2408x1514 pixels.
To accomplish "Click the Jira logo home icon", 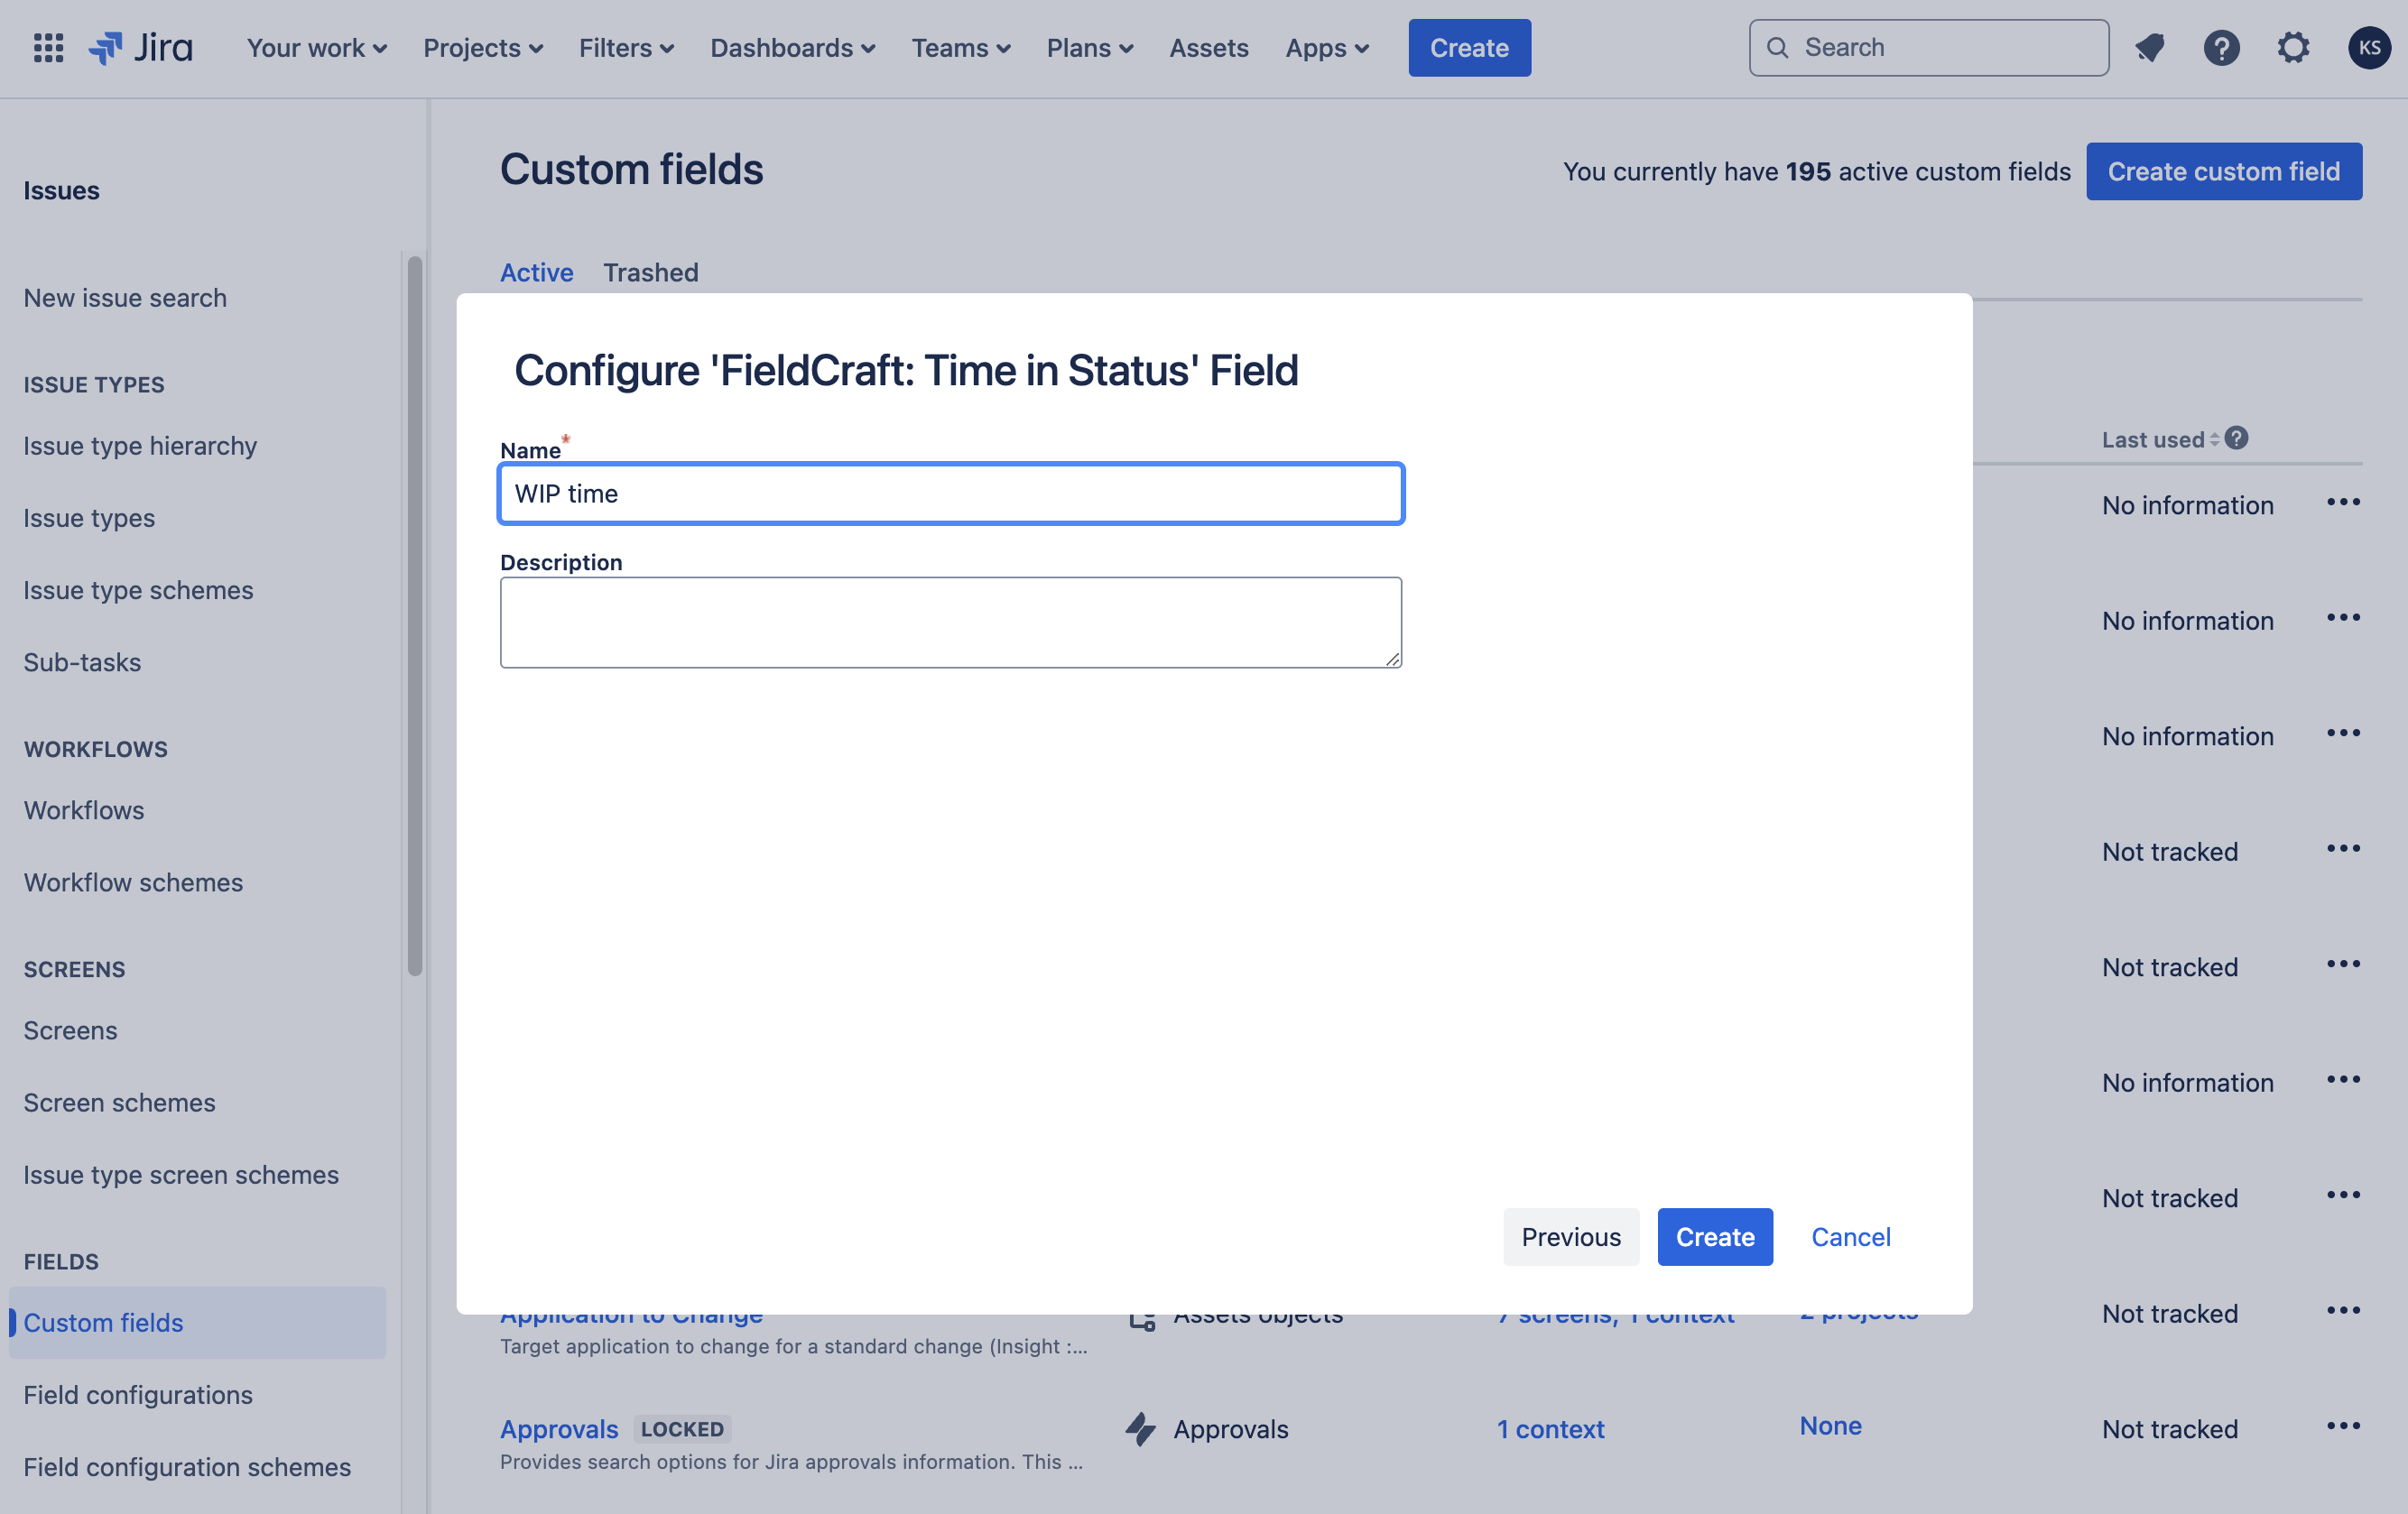I will 141,48.
